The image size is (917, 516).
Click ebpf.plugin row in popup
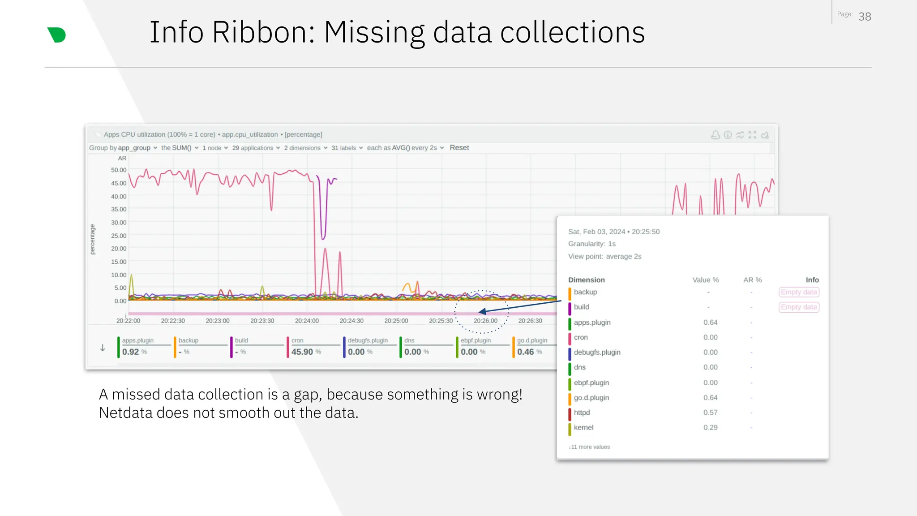coord(694,383)
